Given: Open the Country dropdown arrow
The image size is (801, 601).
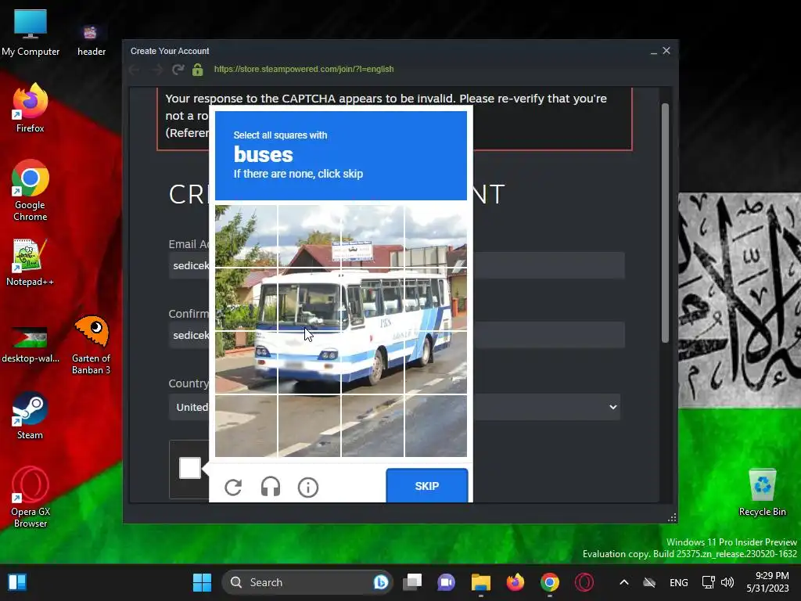Looking at the screenshot, I should [x=612, y=407].
